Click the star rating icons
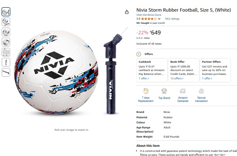The width and height of the screenshot is (237, 156). pos(149,19)
